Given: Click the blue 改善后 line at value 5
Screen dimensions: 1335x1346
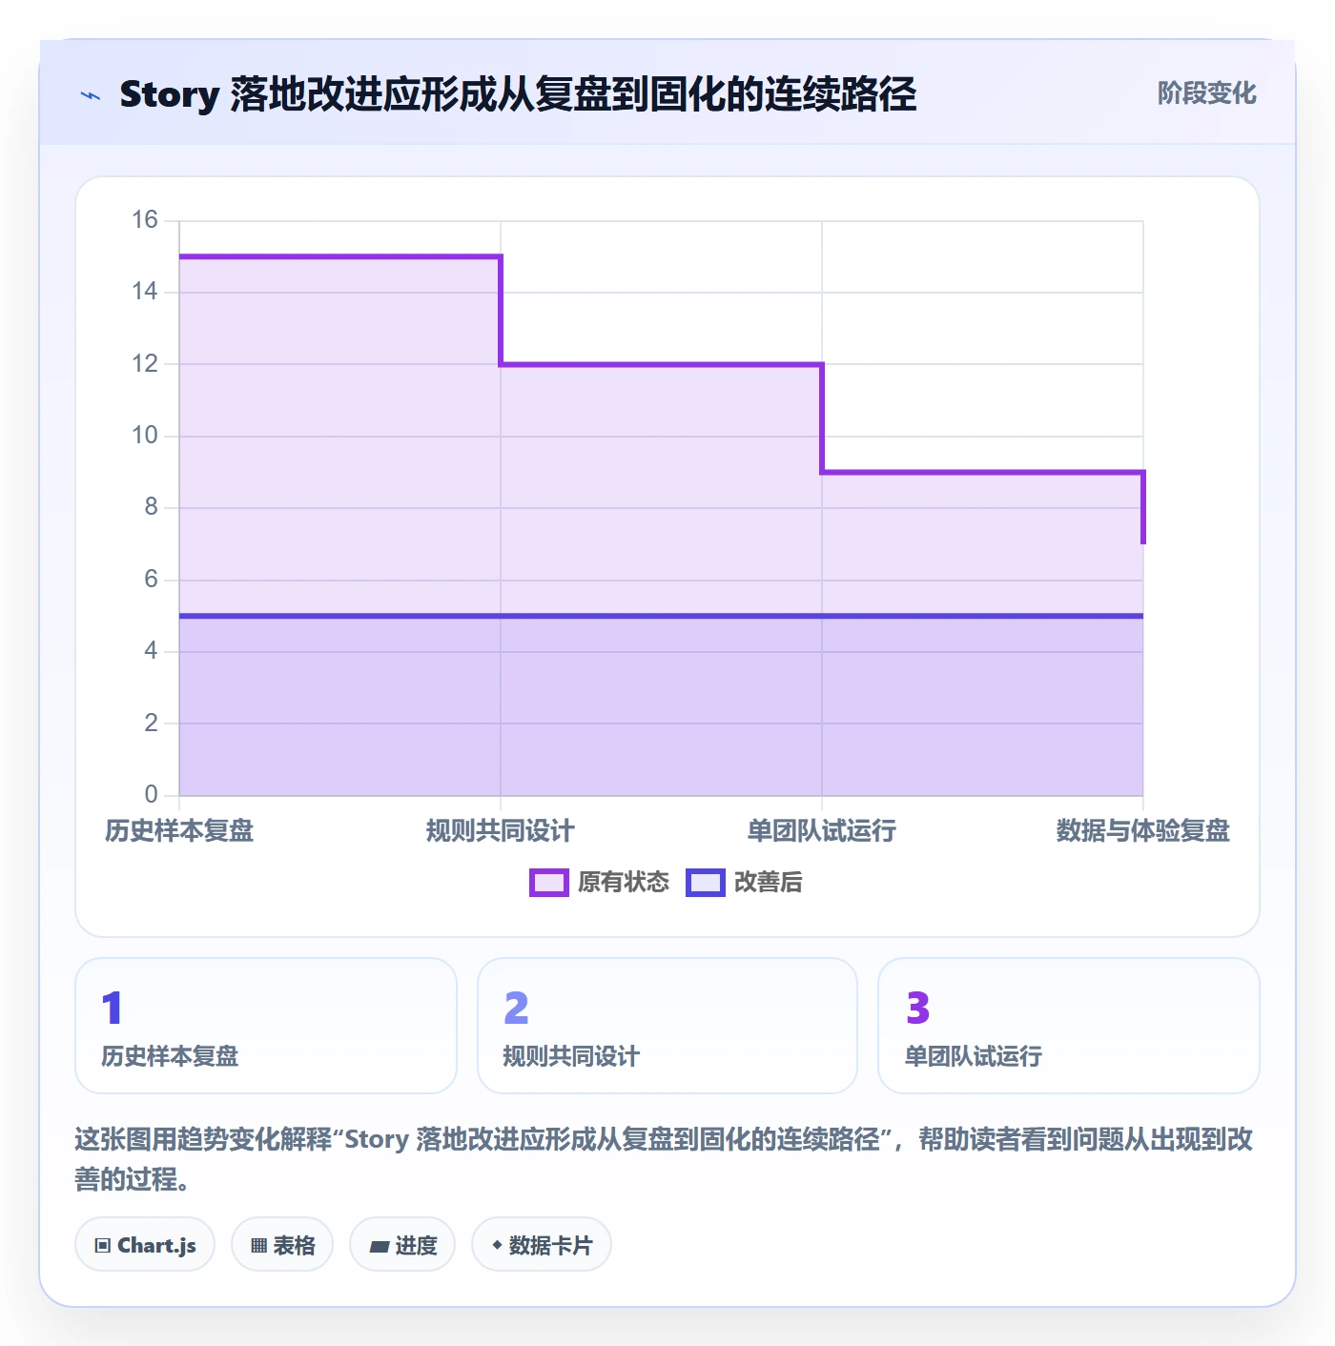Looking at the screenshot, I should pyautogui.click(x=661, y=616).
